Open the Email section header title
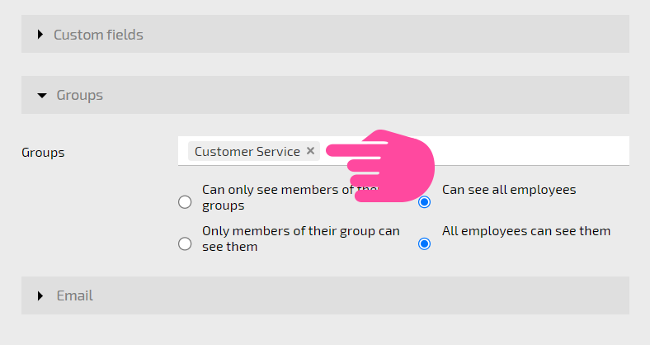Image resolution: width=650 pixels, height=345 pixels. click(x=74, y=295)
